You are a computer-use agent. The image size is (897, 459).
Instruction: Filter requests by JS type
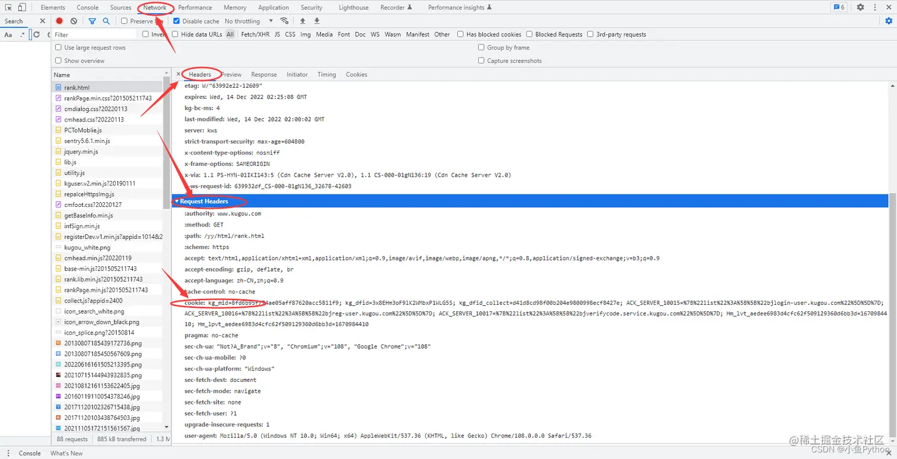coord(277,34)
